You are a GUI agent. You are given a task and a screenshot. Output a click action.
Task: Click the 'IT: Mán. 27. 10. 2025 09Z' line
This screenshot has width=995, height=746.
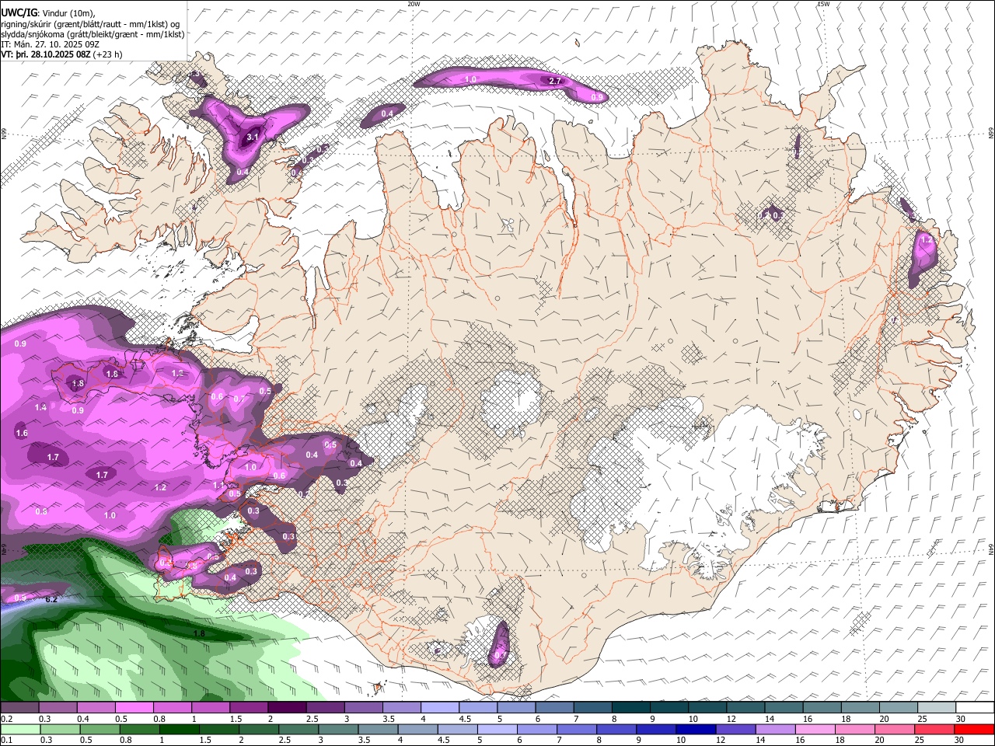click(x=50, y=44)
